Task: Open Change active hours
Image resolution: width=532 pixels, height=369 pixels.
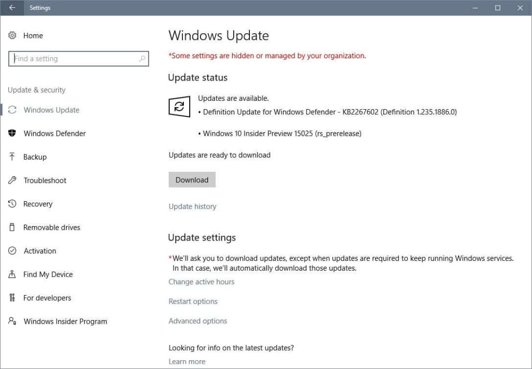Action: [x=202, y=282]
